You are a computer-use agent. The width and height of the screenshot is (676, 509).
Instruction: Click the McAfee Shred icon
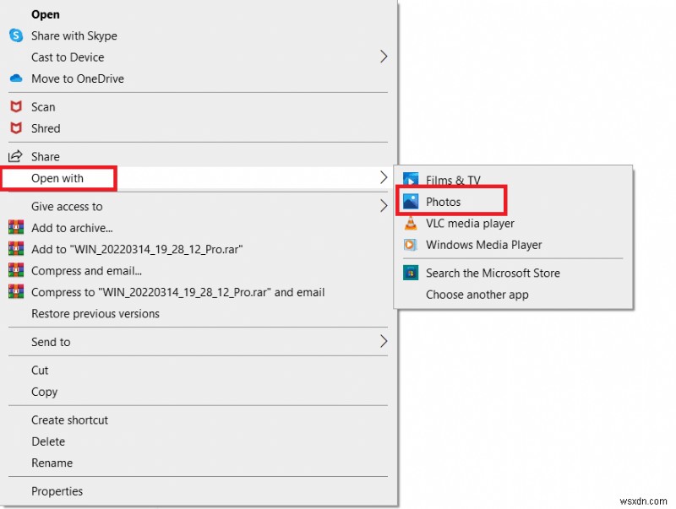pyautogui.click(x=16, y=127)
